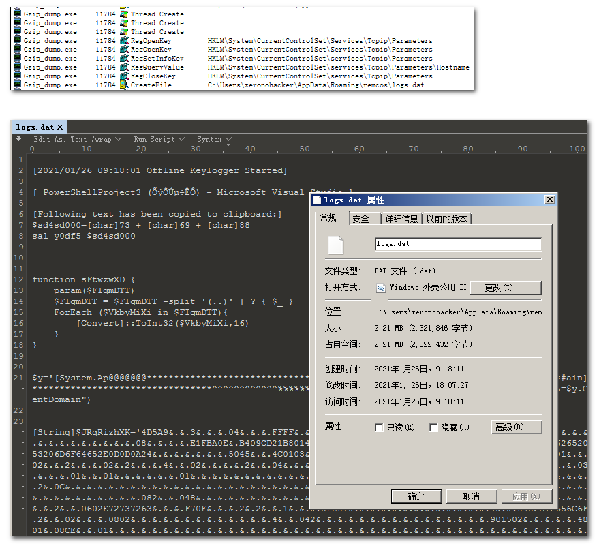Click the 创建时间 value 9:18:11

coord(419,369)
